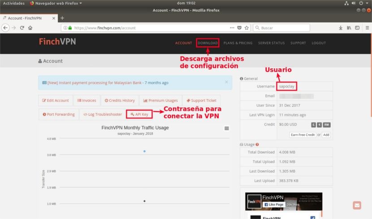Go to ACCOUNT navigation item
The image size is (372, 219).
(x=183, y=43)
